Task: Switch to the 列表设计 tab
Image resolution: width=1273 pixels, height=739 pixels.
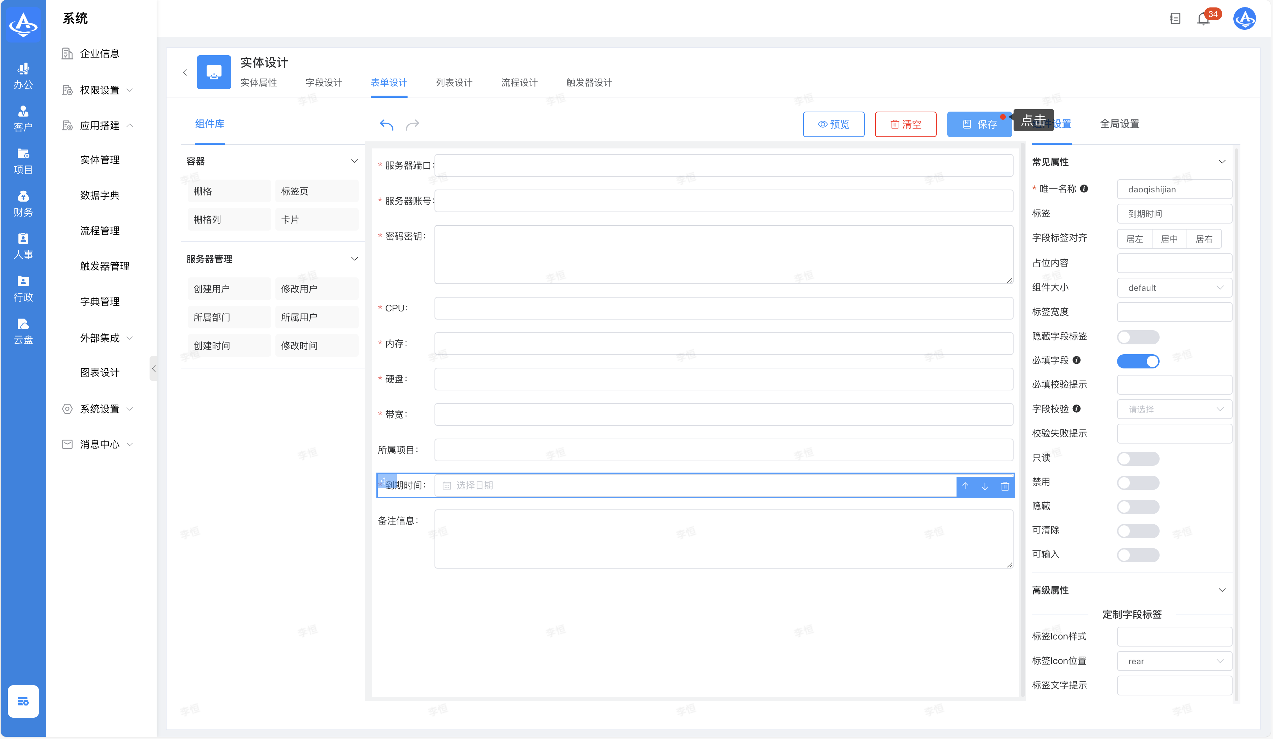Action: pyautogui.click(x=454, y=82)
